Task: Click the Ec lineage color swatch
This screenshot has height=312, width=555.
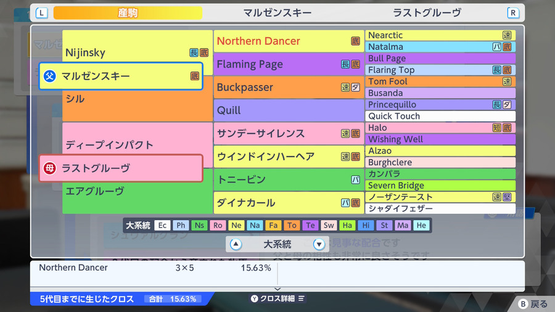Action: 162,225
